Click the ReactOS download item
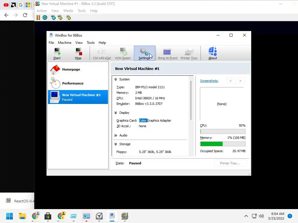This screenshot has width=298, height=223. (20, 201)
